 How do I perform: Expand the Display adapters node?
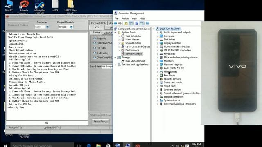point(157,43)
